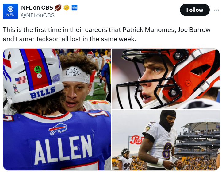Click the American flag sticker on the helmet
This screenshot has width=222, height=172.
point(21,80)
